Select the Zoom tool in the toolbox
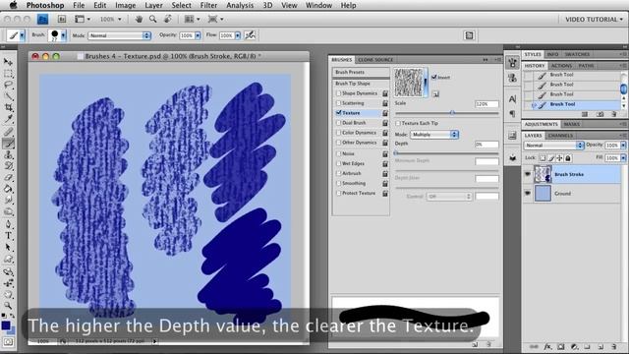Image resolution: width=629 pixels, height=354 pixels. coord(8,306)
